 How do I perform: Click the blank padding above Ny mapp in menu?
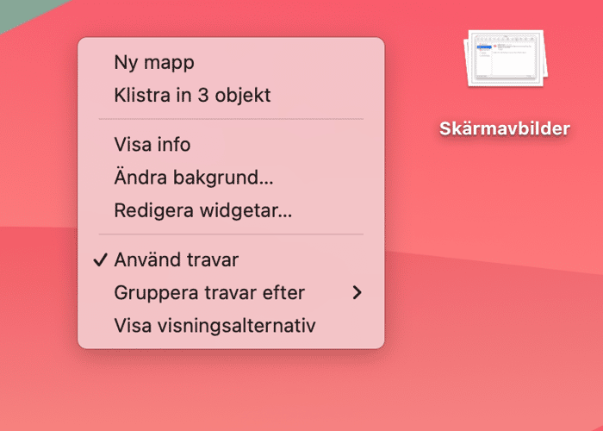click(x=231, y=43)
